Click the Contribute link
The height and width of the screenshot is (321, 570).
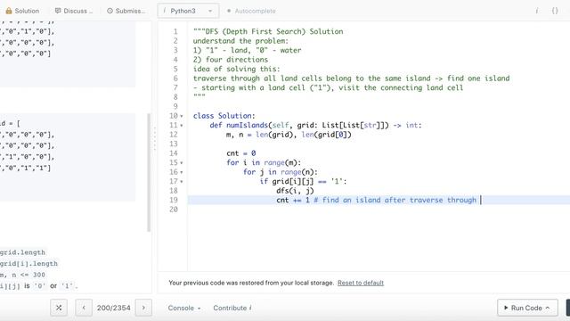[232, 308]
